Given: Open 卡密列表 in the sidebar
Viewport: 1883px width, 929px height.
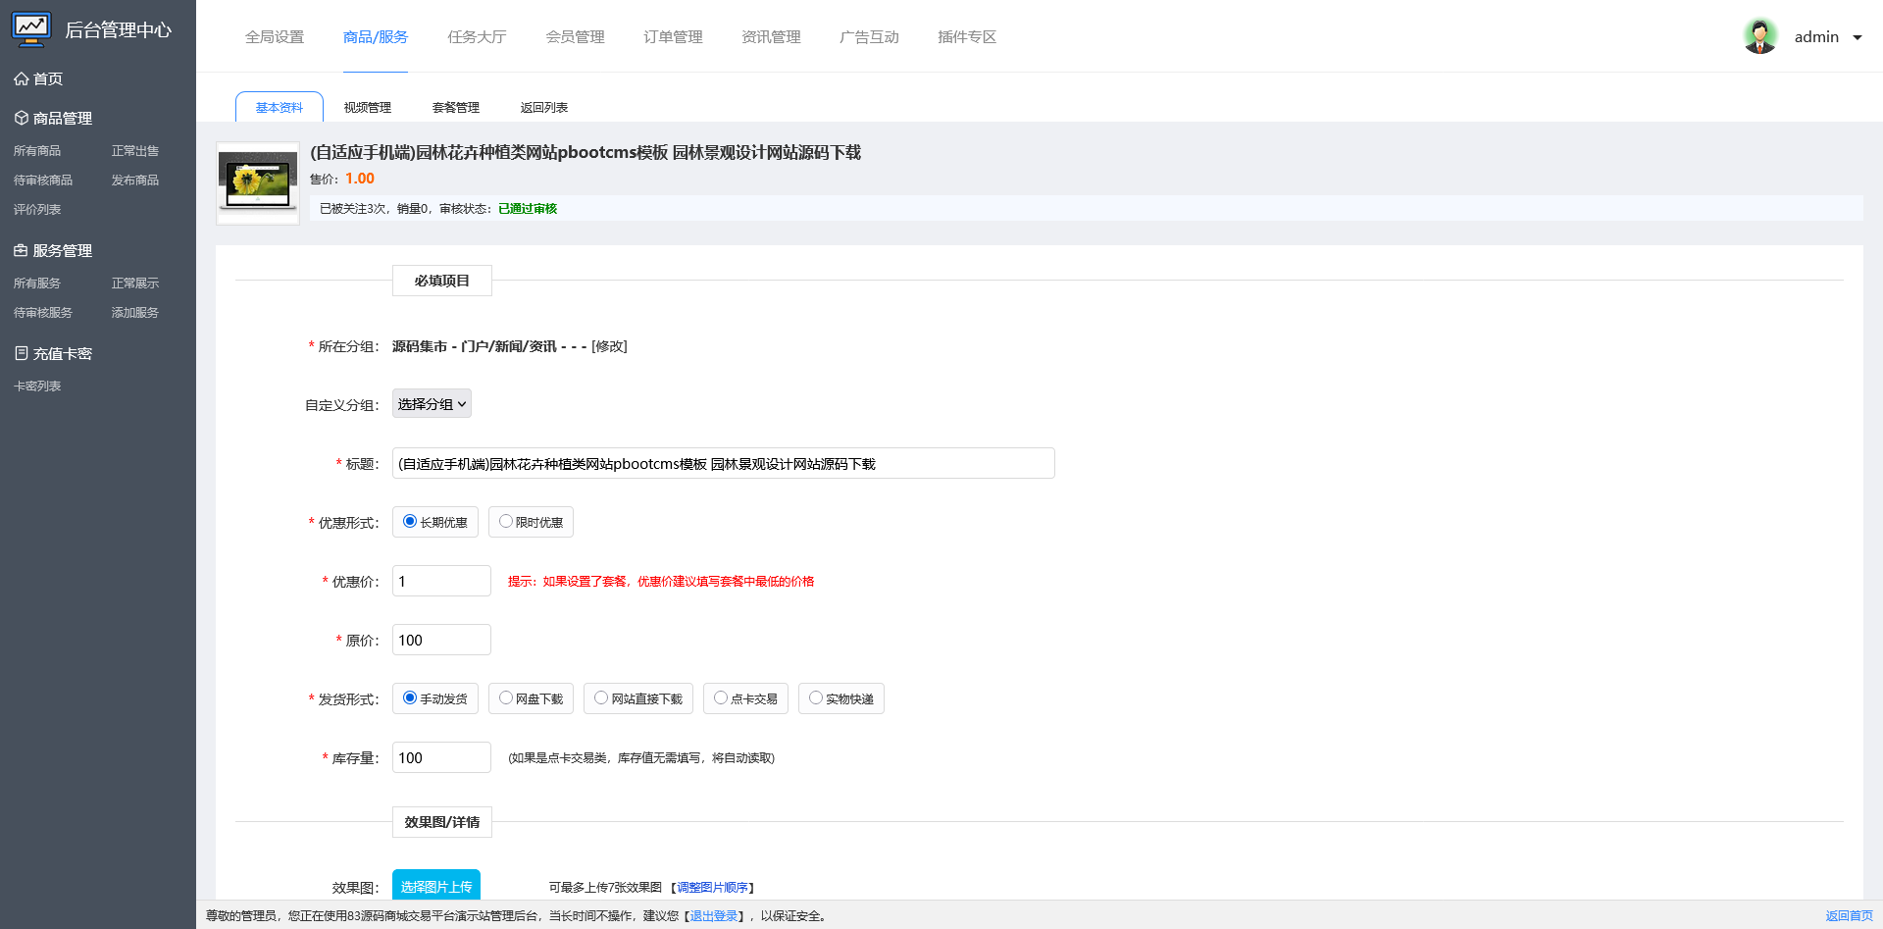Looking at the screenshot, I should click(x=37, y=387).
